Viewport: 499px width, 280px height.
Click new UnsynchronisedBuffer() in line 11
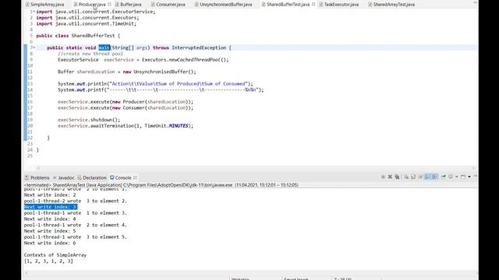(158, 72)
